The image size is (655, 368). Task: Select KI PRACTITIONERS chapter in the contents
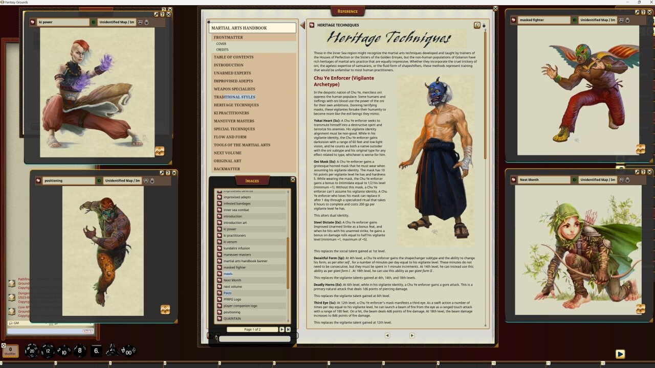click(x=231, y=113)
